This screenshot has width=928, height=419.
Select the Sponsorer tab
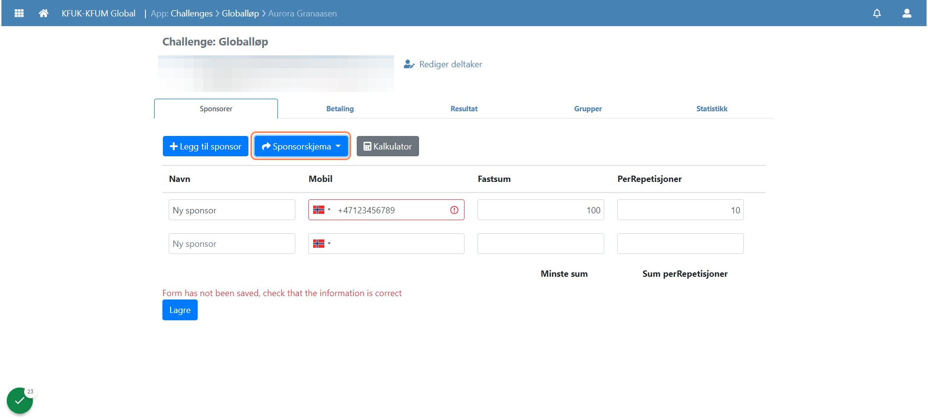coord(216,109)
